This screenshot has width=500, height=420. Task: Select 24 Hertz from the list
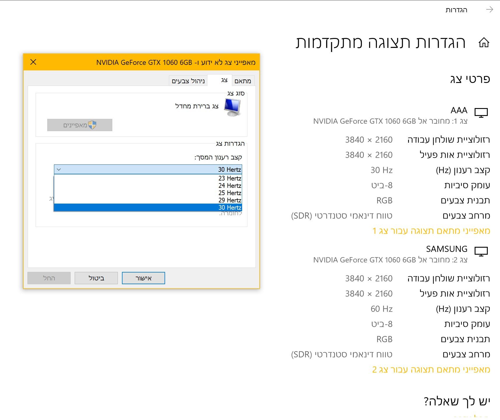pos(148,185)
